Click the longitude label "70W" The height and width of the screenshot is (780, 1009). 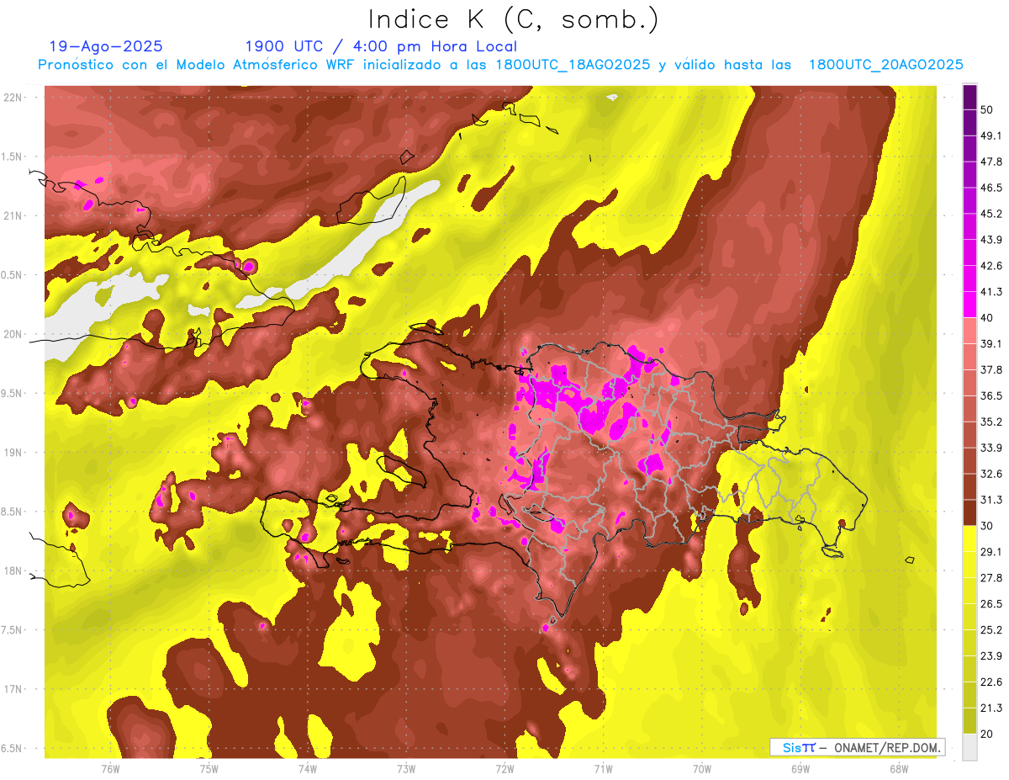701,768
